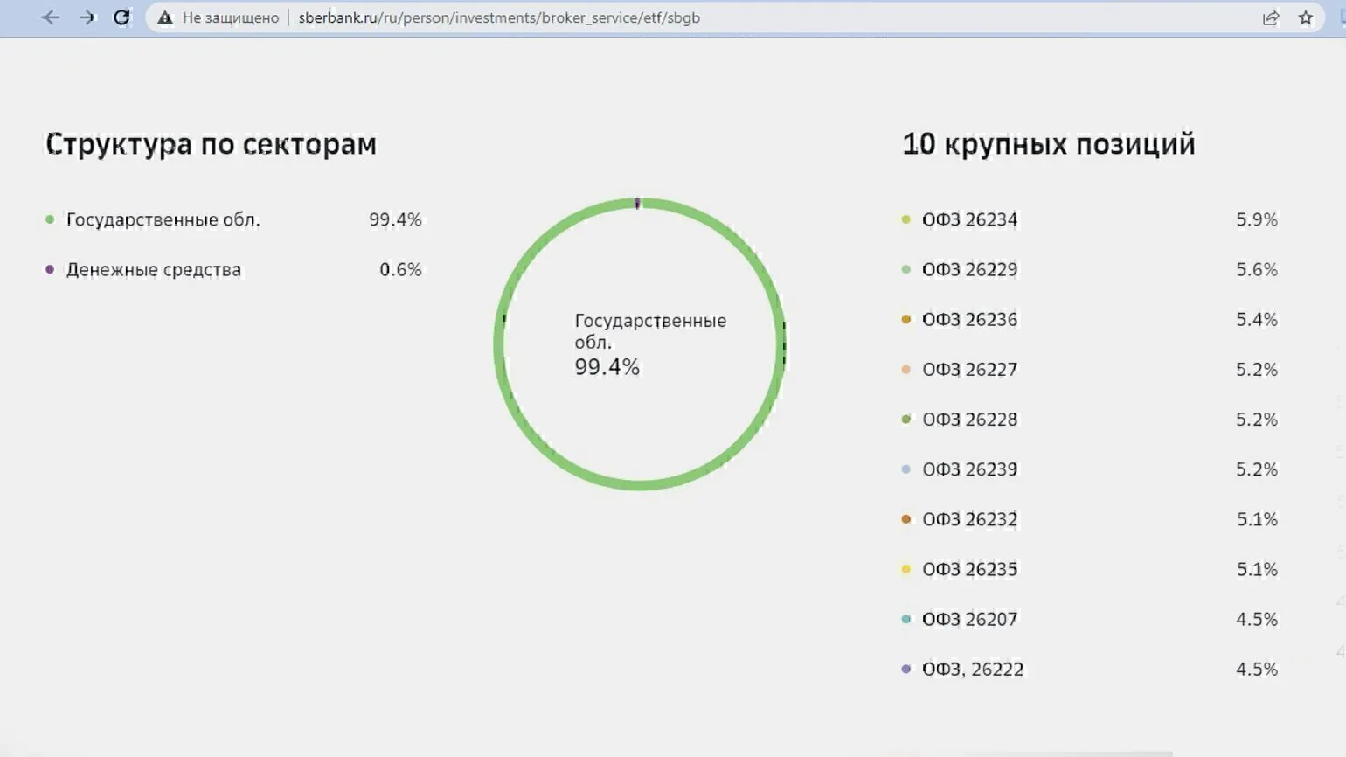Click the browser back arrow
The height and width of the screenshot is (757, 1346).
[51, 17]
